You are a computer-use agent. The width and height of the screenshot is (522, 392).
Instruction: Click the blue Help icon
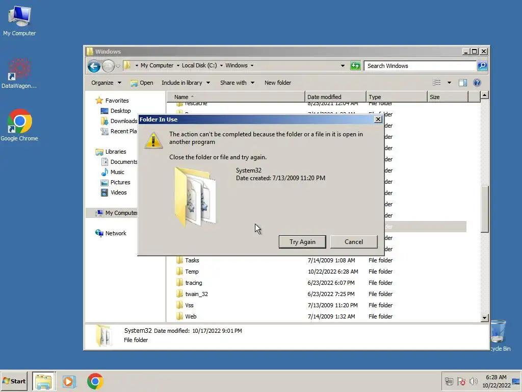477,83
